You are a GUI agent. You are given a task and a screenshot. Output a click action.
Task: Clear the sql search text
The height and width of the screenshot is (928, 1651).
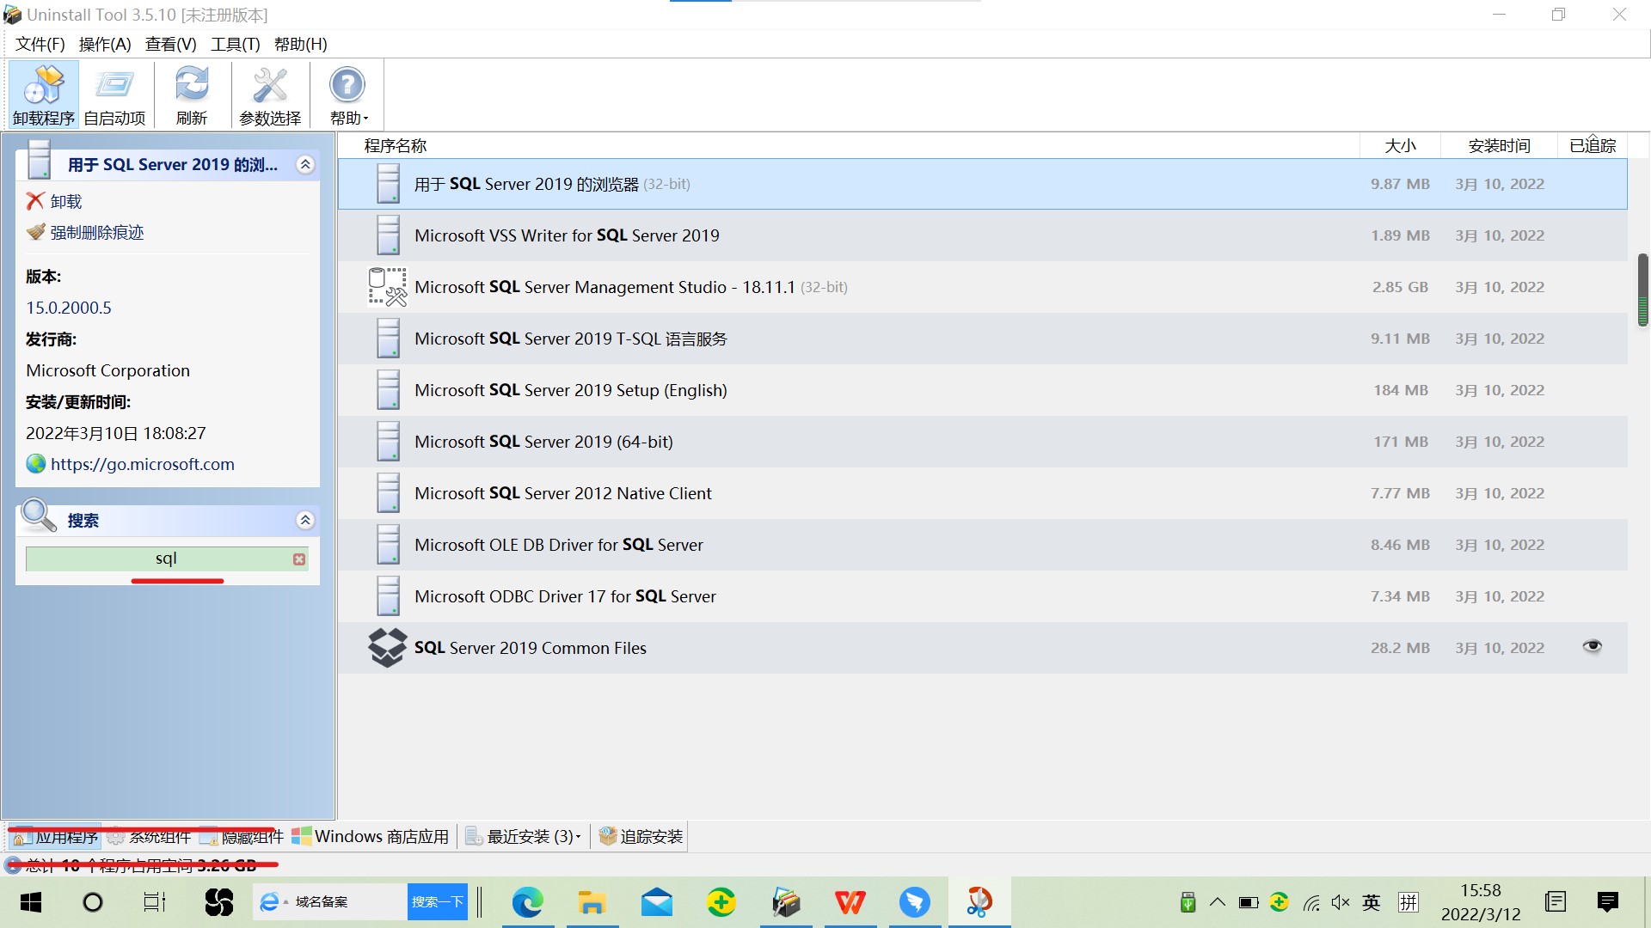coord(299,559)
